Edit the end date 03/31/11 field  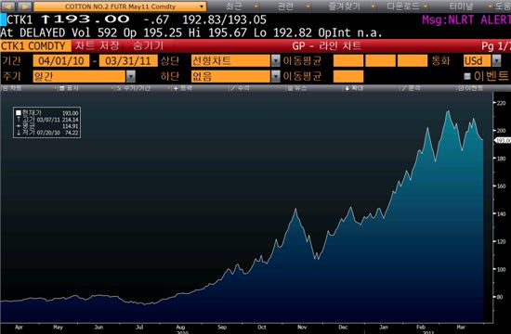point(128,61)
